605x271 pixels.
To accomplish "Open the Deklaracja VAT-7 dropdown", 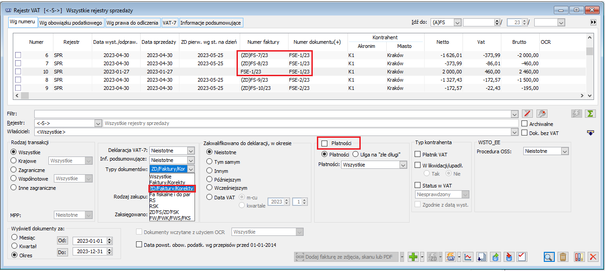I will coord(190,150).
